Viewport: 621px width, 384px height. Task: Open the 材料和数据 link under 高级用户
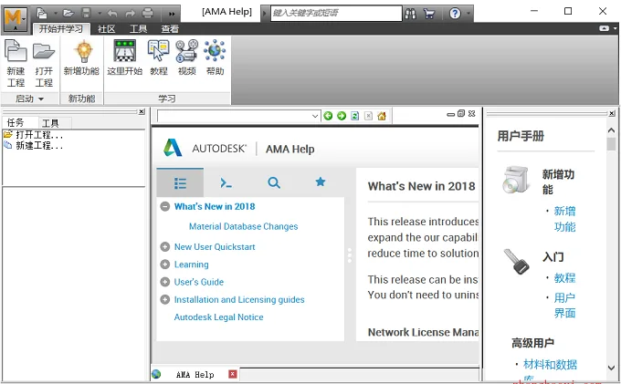tap(550, 364)
